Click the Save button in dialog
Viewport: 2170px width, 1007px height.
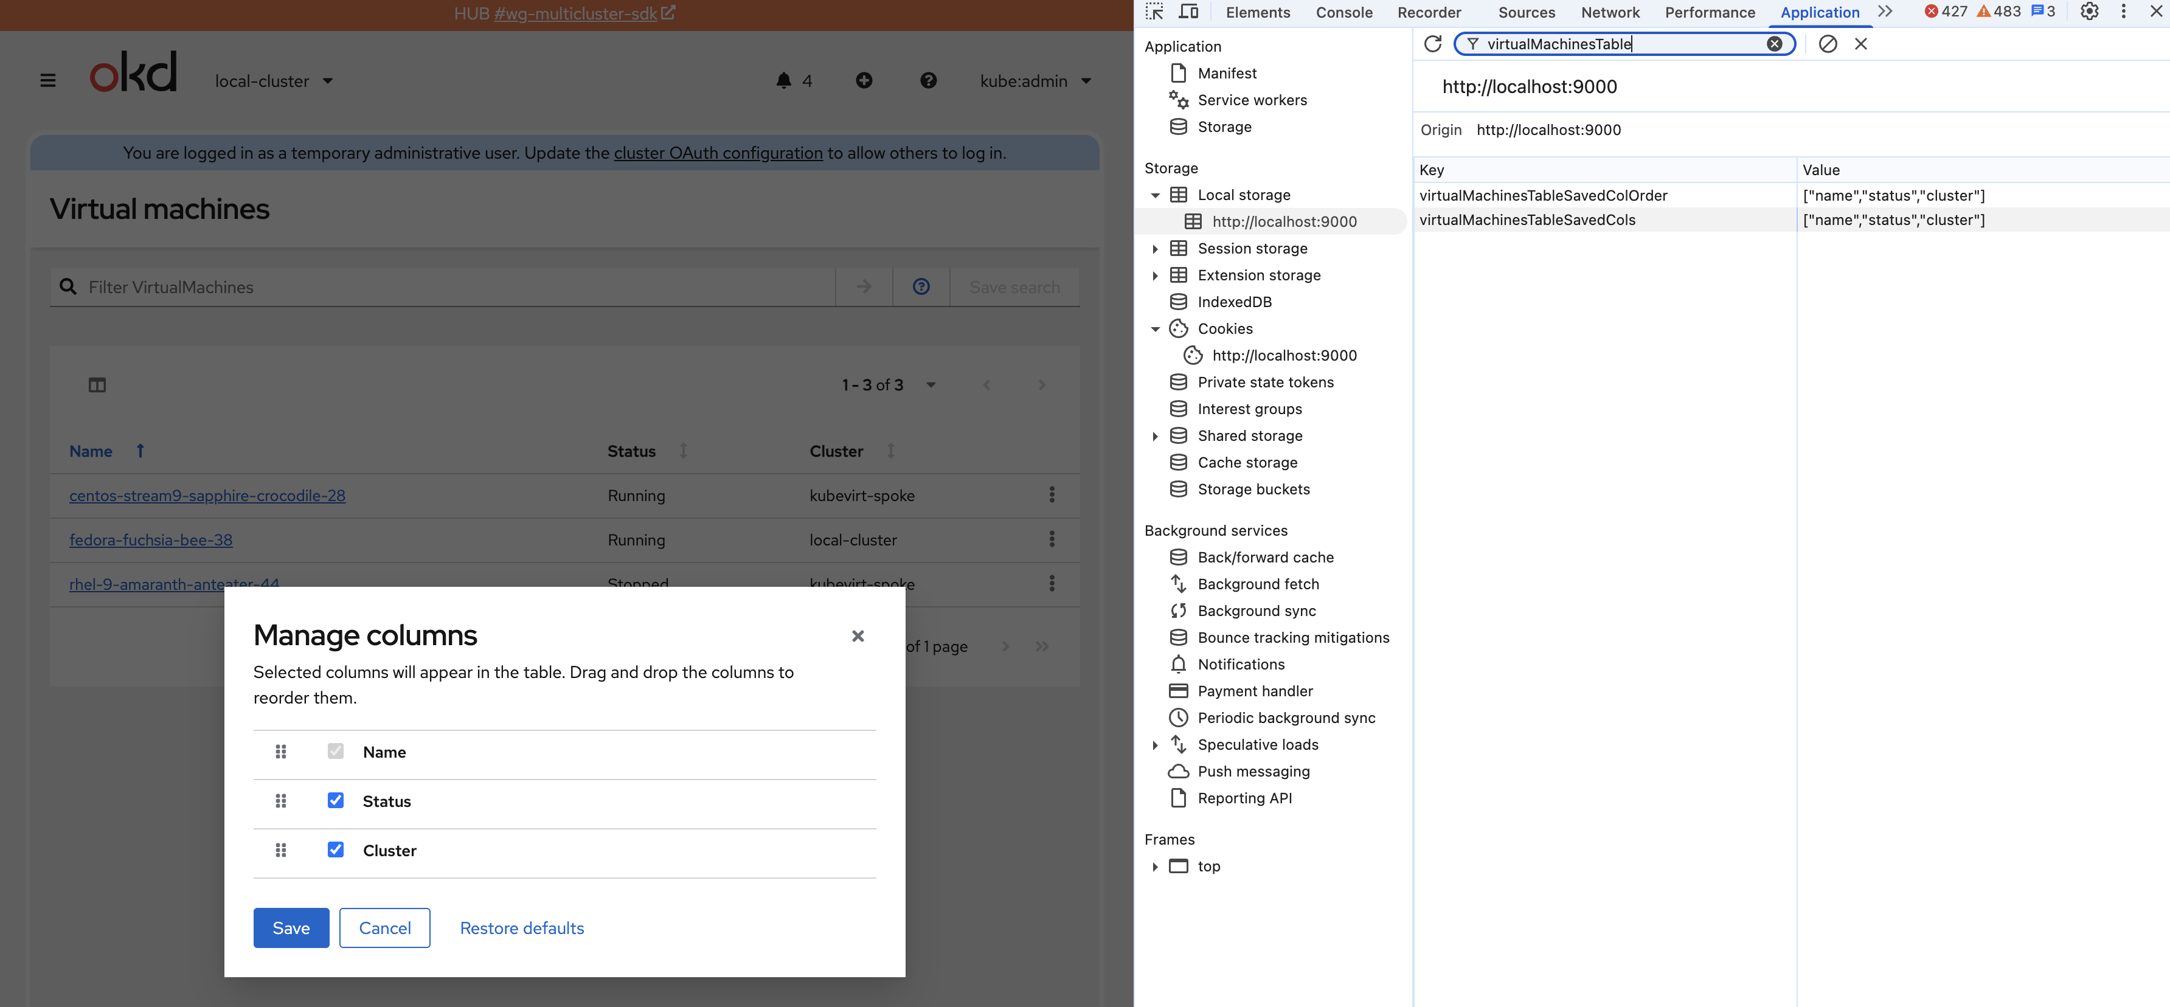(291, 927)
